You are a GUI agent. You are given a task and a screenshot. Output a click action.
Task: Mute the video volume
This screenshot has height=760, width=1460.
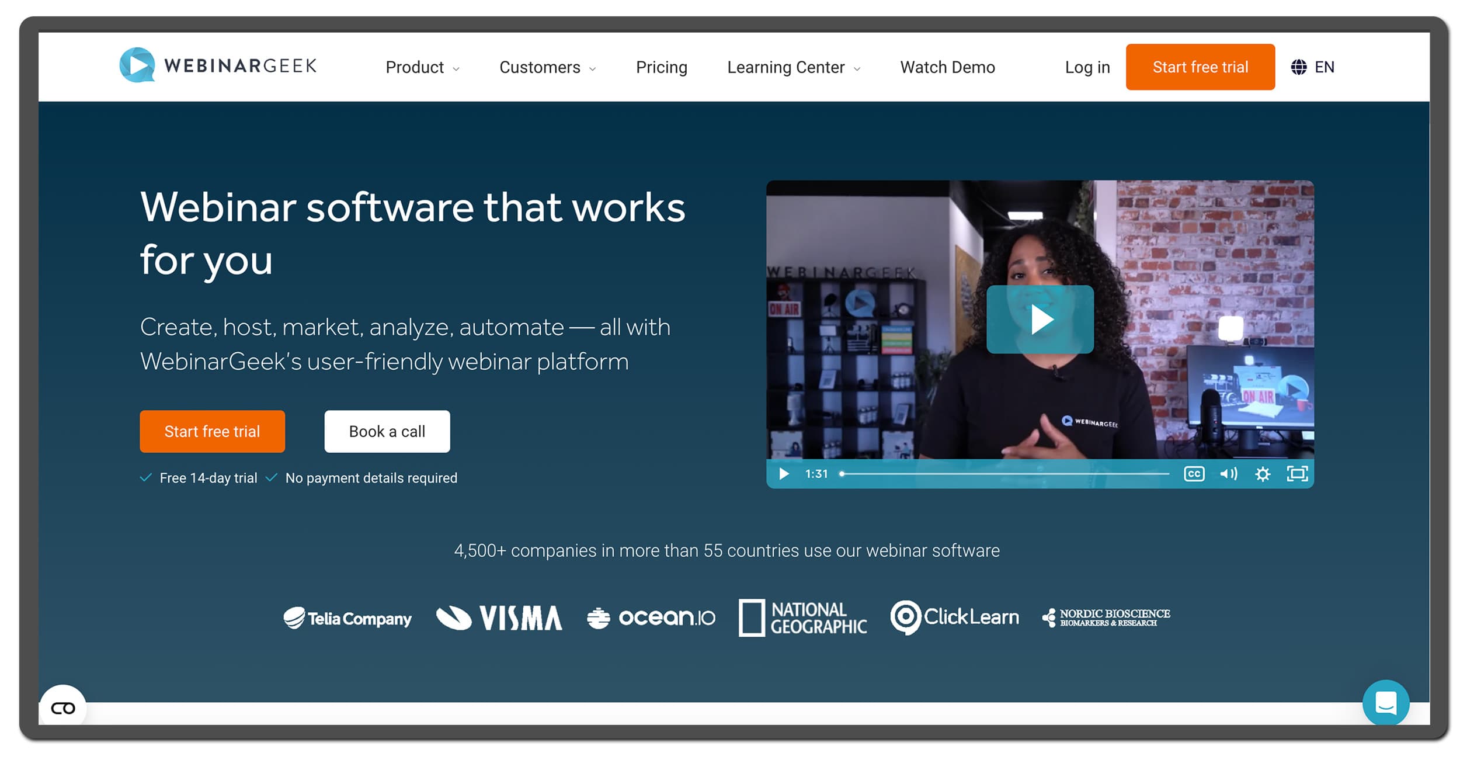[x=1228, y=474]
